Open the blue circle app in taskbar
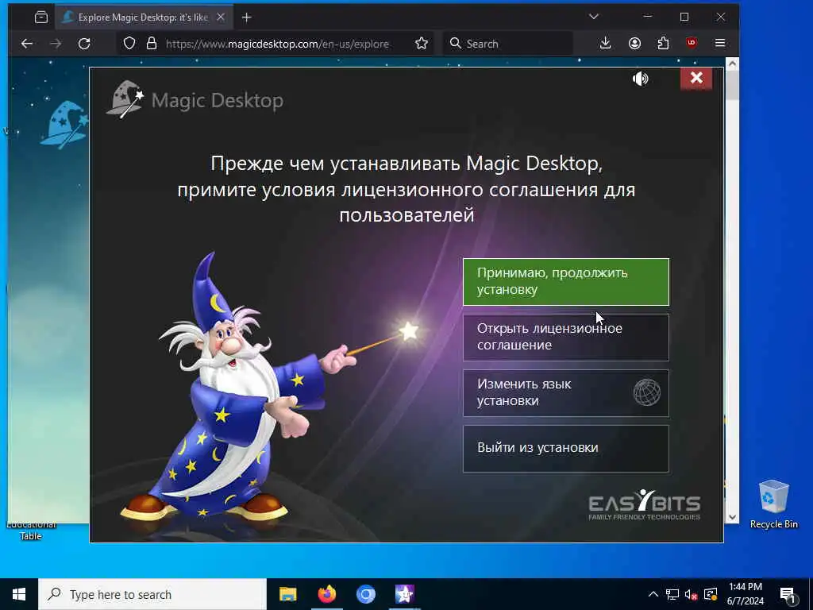This screenshot has height=610, width=813. pos(365,594)
